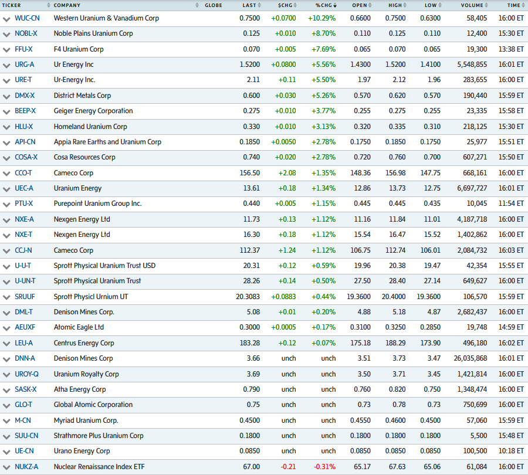This screenshot has height=475, width=528.
Task: Select Uranium Energy volume 6,697,727
Action: 472,188
